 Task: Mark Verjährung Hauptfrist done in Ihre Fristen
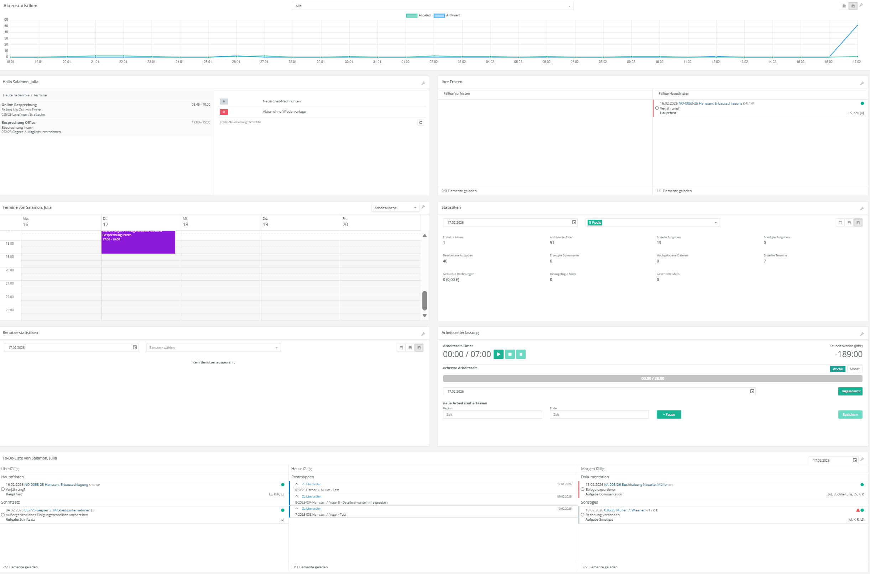[657, 108]
